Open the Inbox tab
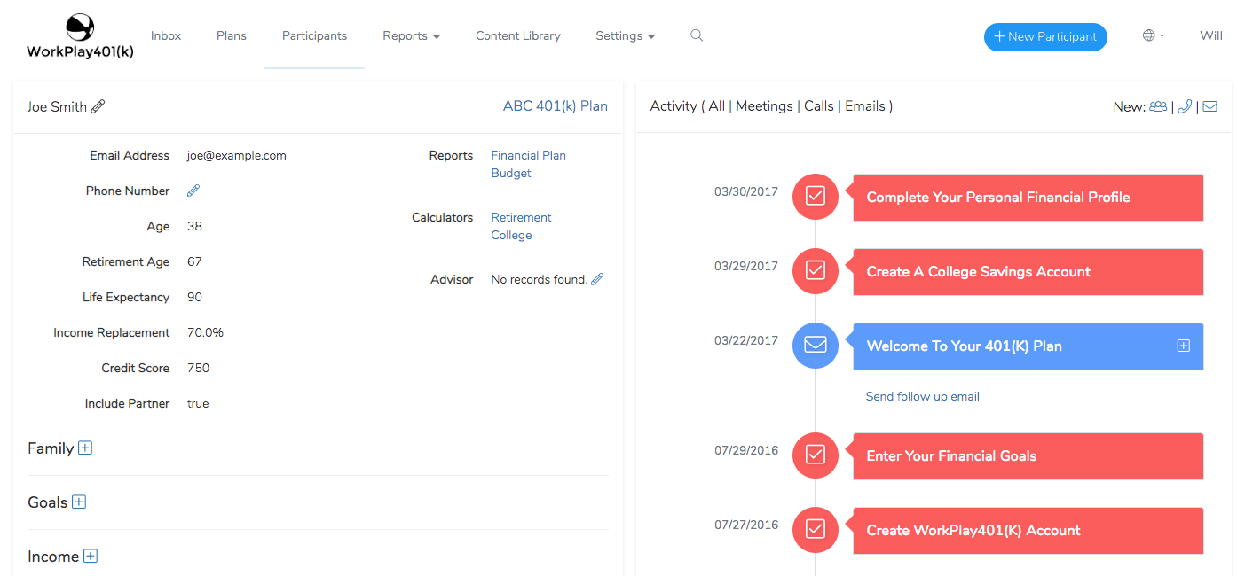The image size is (1245, 576). pos(166,35)
